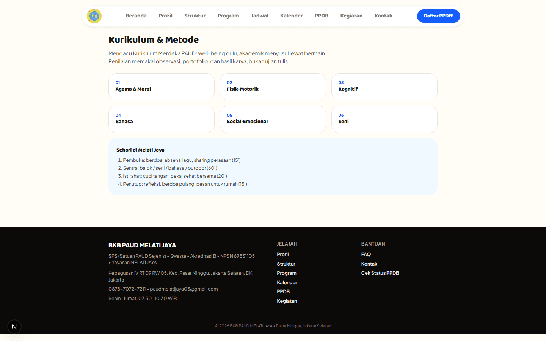This screenshot has height=341, width=546.
Task: Select the Agama & Moral card
Action: [x=162, y=87]
